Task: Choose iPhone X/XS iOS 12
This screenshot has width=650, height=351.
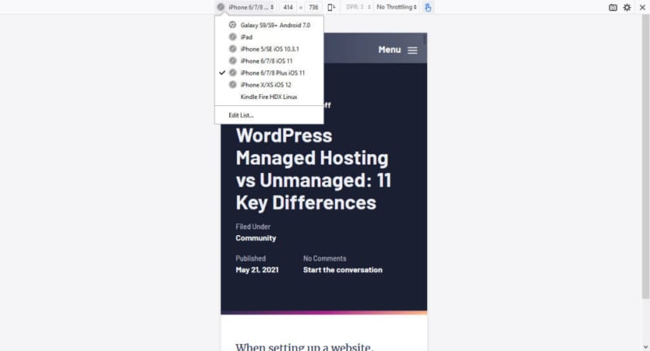Action: click(x=269, y=85)
